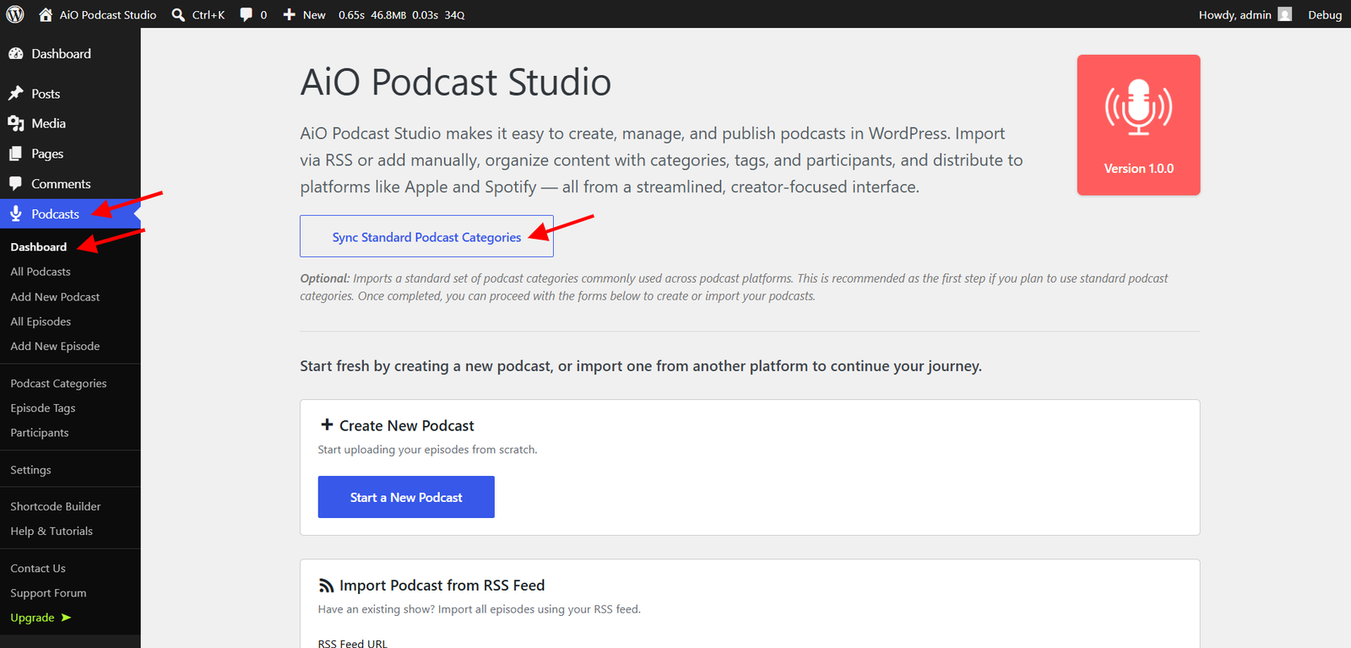The height and width of the screenshot is (648, 1351).
Task: Click the Comments bubble icon in sidebar
Action: 16,184
